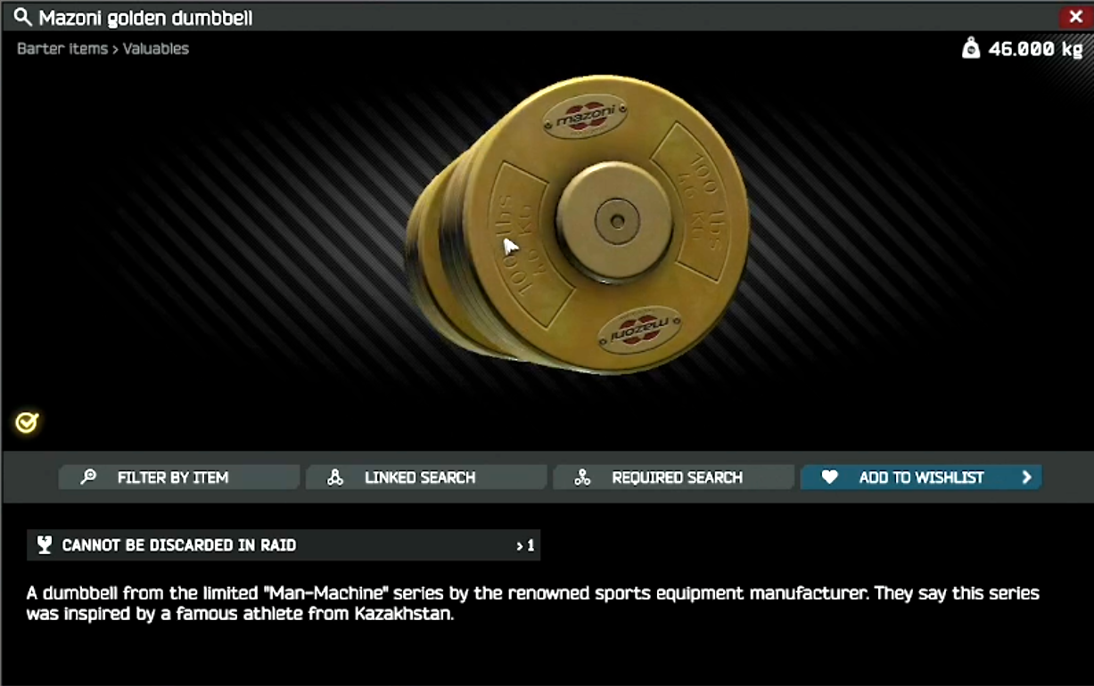The image size is (1094, 686).
Task: Expand the Cannot Be Discarded in Raid counter
Action: [526, 545]
